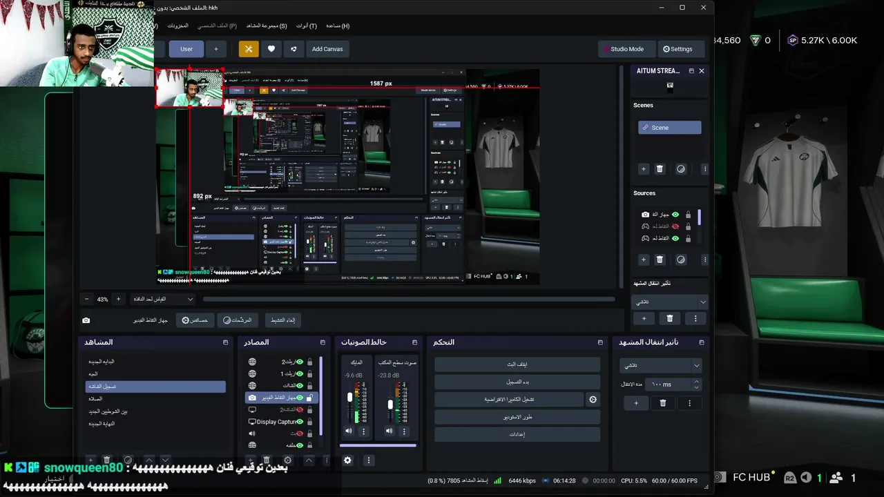Click the heart icon button
The height and width of the screenshot is (497, 884).
coord(271,49)
